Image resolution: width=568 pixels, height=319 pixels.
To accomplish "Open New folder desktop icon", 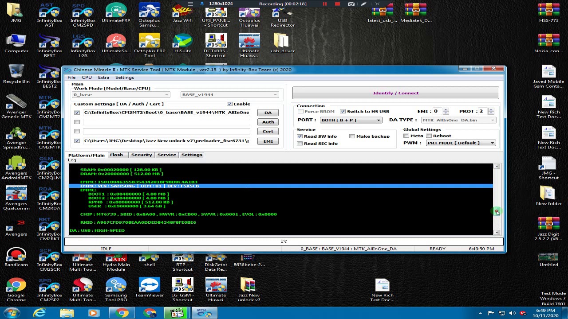I will [548, 196].
